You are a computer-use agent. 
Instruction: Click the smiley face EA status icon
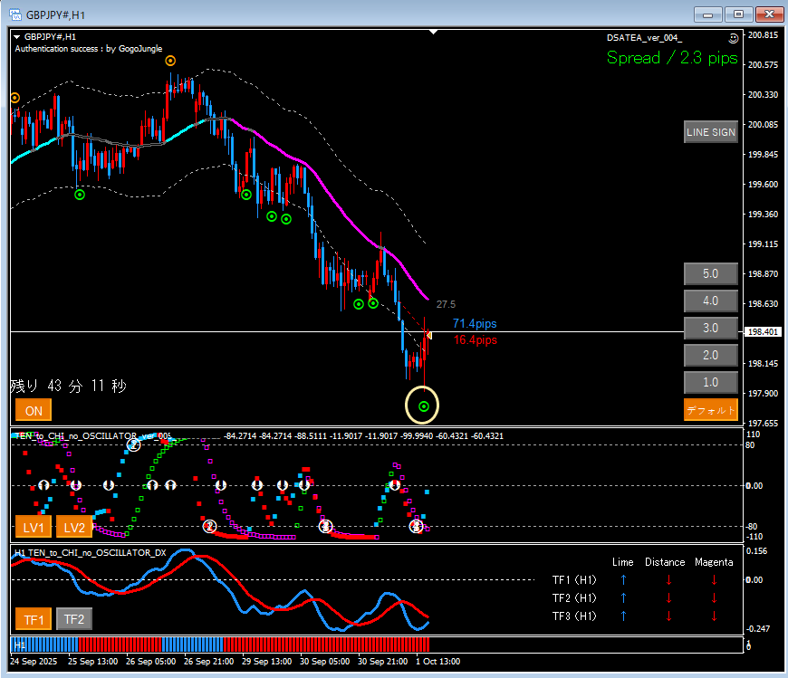click(733, 38)
